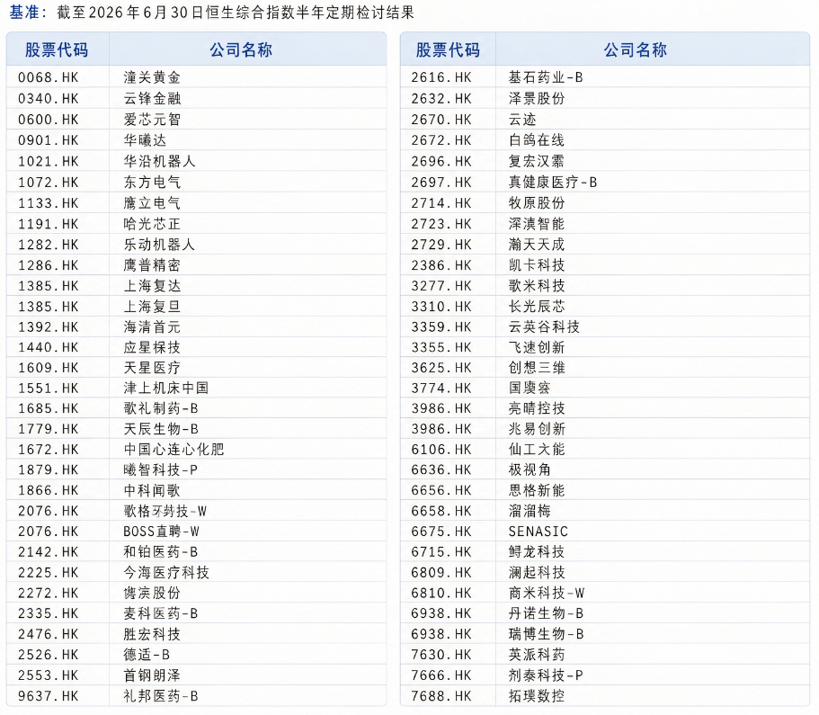Click the 股票代码 header above 2616.HK
This screenshot has height=715, width=819.
[x=448, y=50]
